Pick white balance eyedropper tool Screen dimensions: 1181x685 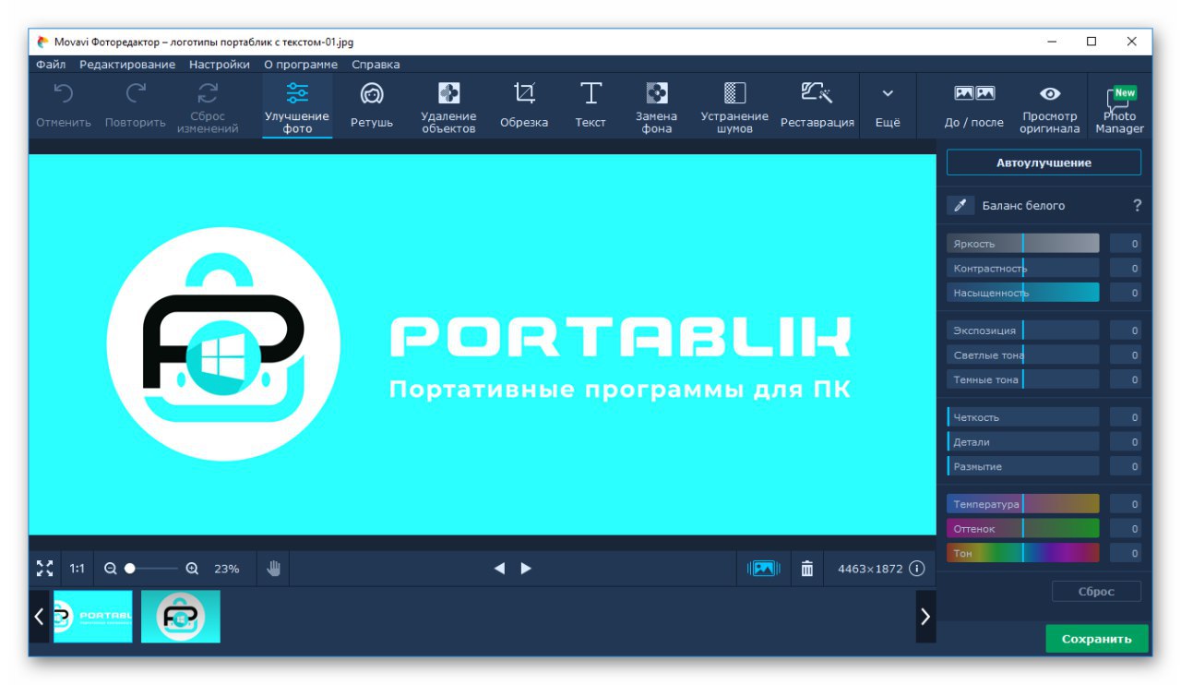[960, 206]
